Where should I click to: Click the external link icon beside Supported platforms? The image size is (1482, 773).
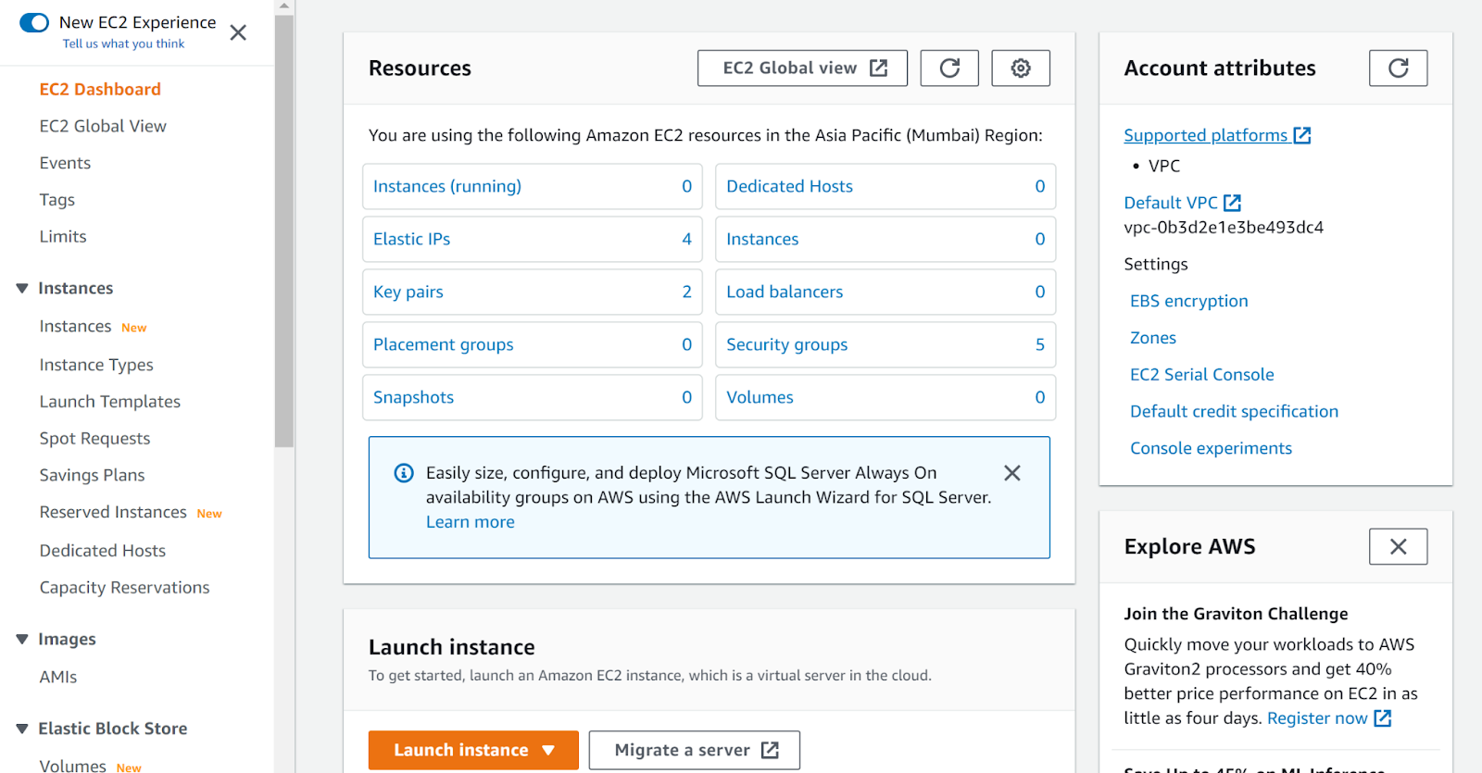click(x=1302, y=136)
